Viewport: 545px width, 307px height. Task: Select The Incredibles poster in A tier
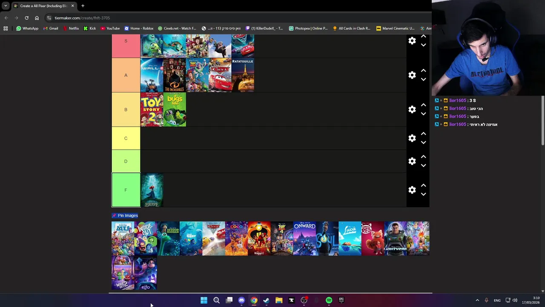click(175, 75)
